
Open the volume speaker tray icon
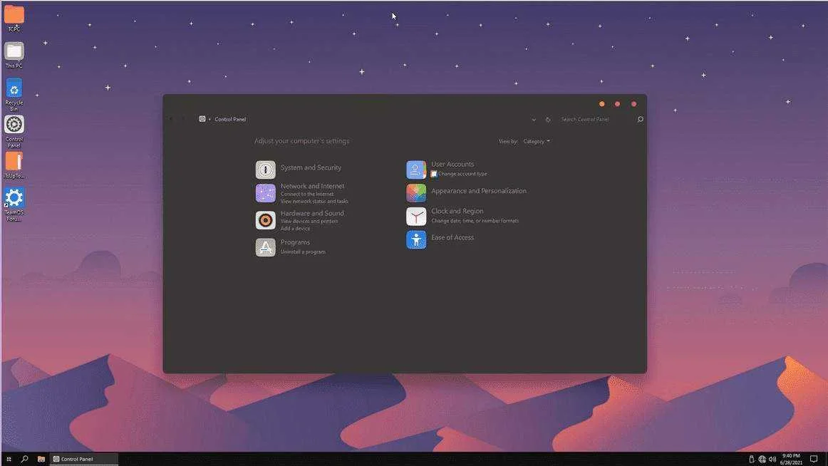[x=772, y=459]
